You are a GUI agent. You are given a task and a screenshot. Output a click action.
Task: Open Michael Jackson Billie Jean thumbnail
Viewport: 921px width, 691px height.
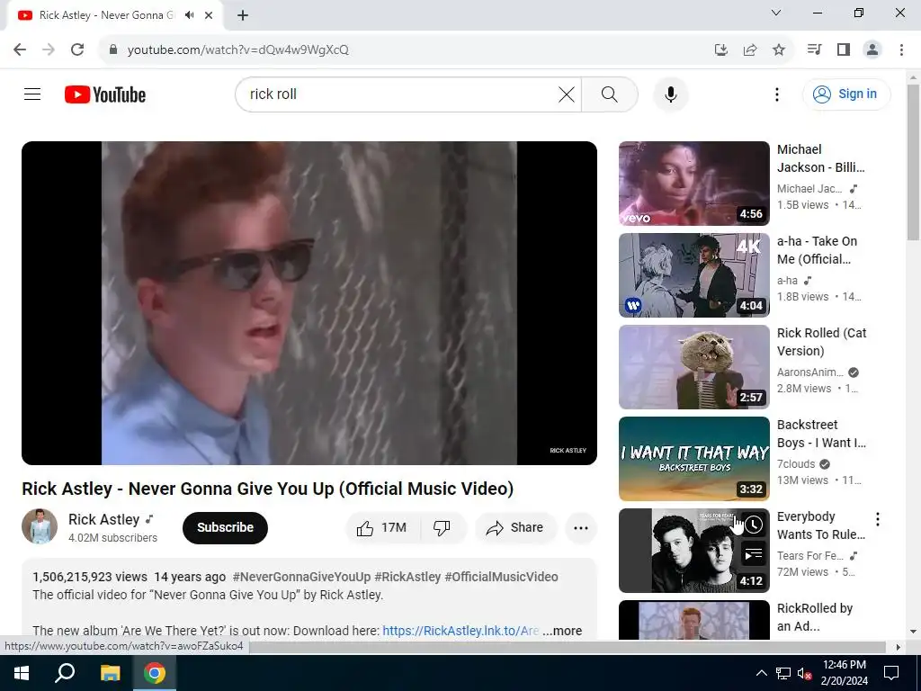[x=693, y=184]
